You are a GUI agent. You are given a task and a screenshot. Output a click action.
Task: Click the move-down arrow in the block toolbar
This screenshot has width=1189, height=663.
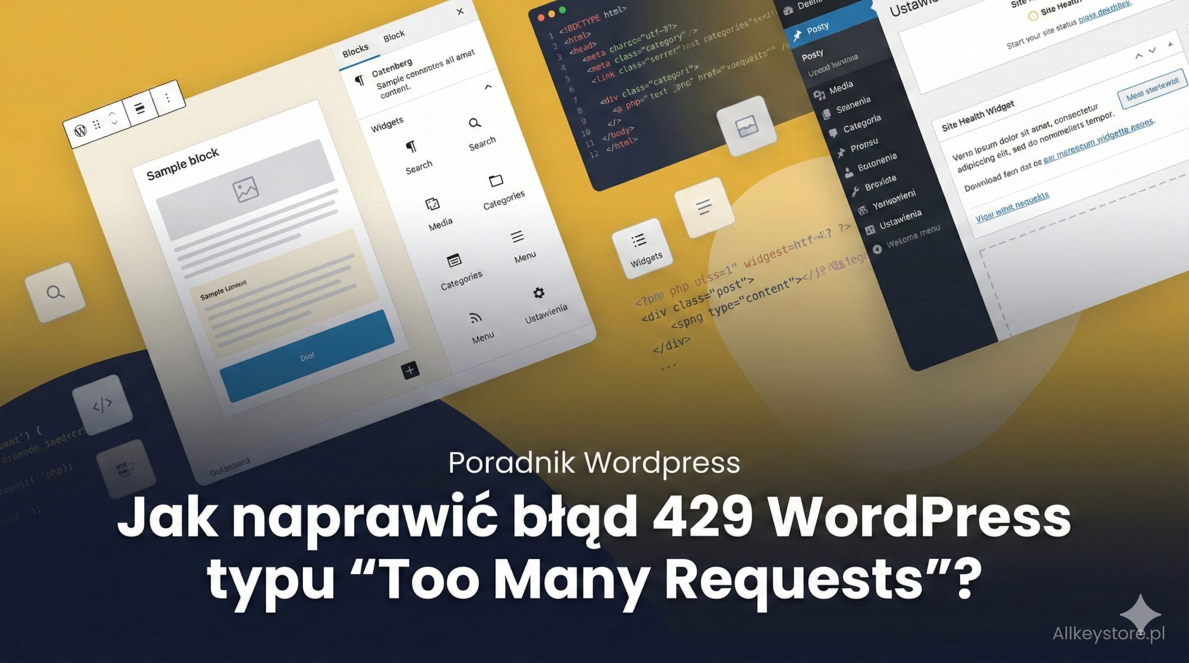[114, 123]
